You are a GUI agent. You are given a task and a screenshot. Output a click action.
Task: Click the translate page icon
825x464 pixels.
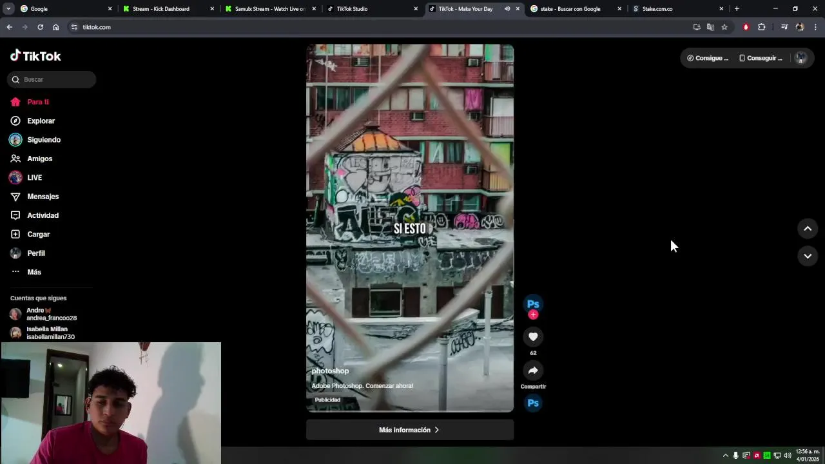[710, 27]
